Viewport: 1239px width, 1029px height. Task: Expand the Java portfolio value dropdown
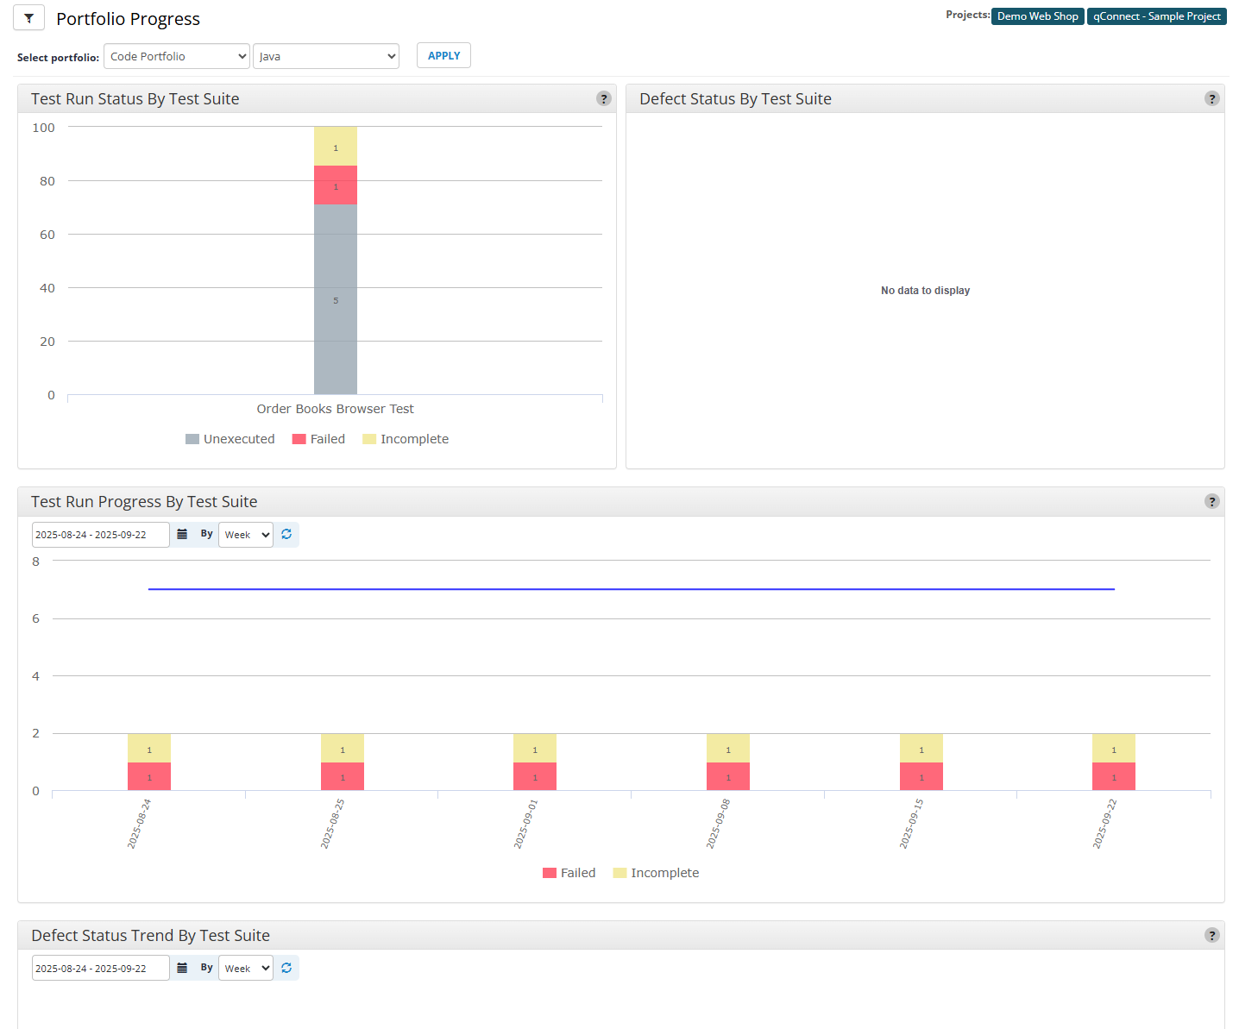click(x=326, y=57)
